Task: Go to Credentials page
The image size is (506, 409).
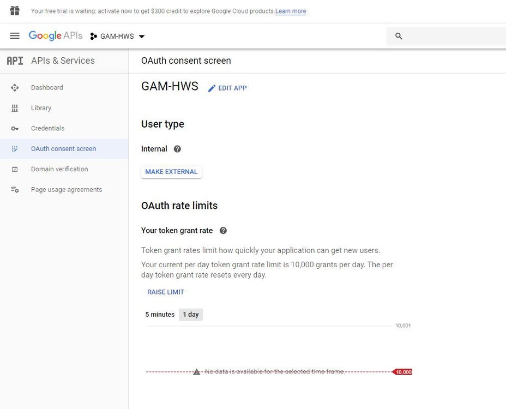Action: pos(64,128)
